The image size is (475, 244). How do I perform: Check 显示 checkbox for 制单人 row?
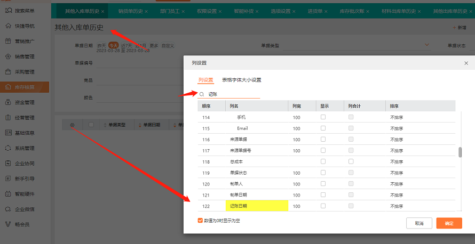pyautogui.click(x=323, y=184)
